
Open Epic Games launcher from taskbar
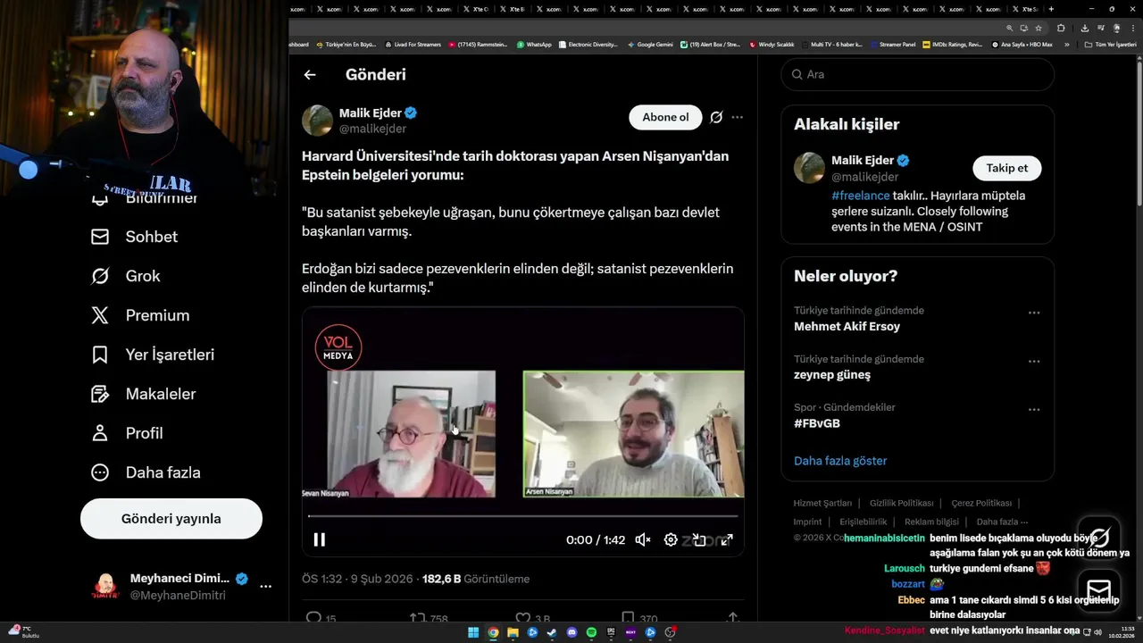[x=611, y=632]
